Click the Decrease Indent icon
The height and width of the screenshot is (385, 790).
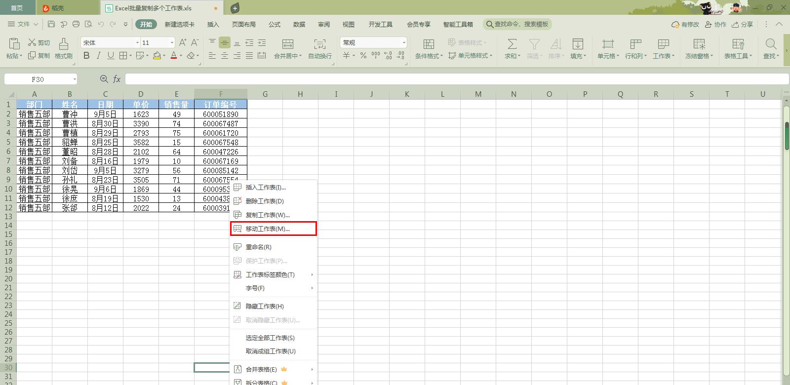coord(249,43)
